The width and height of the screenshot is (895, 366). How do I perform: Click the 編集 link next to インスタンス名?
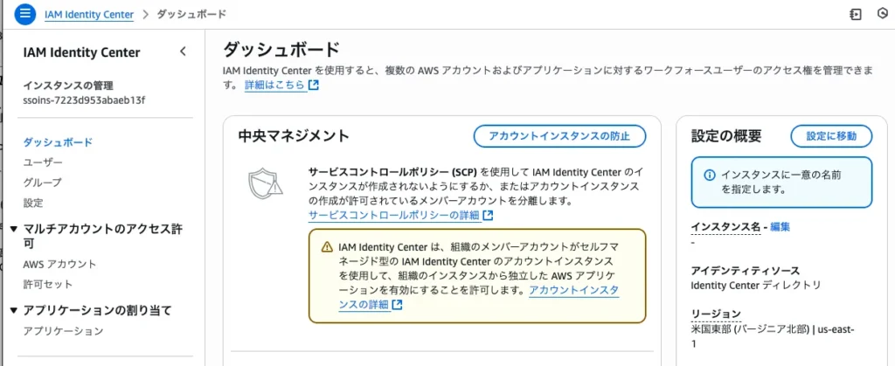(780, 226)
